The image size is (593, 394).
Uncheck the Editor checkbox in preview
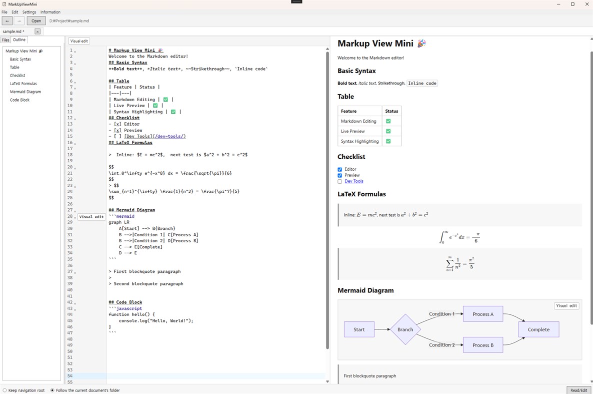[339, 169]
